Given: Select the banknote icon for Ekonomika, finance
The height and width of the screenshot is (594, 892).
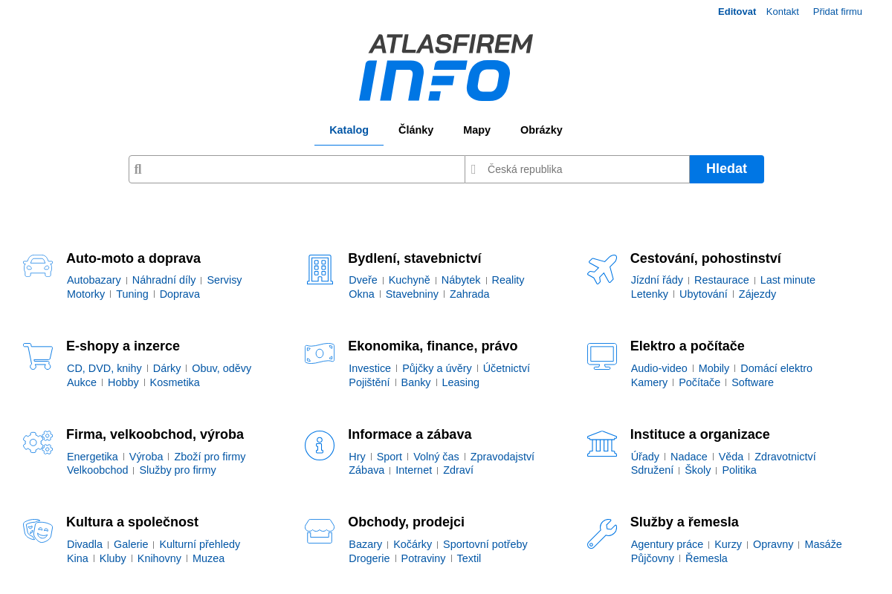Looking at the screenshot, I should coord(320,354).
